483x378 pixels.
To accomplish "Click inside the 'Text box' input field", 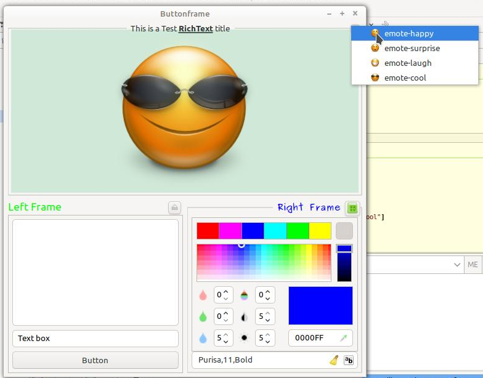I will coord(95,338).
